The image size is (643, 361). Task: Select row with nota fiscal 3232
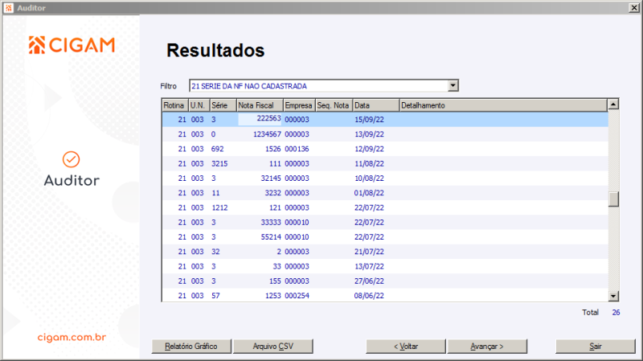(385, 193)
